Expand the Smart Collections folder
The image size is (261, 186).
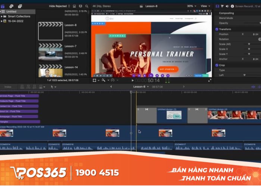[x=1, y=16]
